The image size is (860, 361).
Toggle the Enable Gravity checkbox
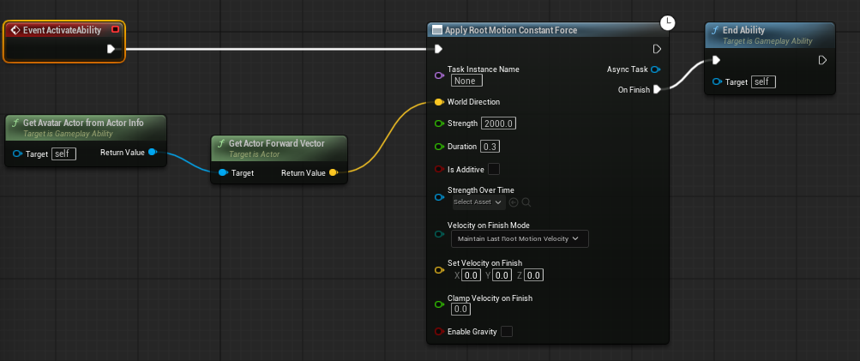(507, 331)
